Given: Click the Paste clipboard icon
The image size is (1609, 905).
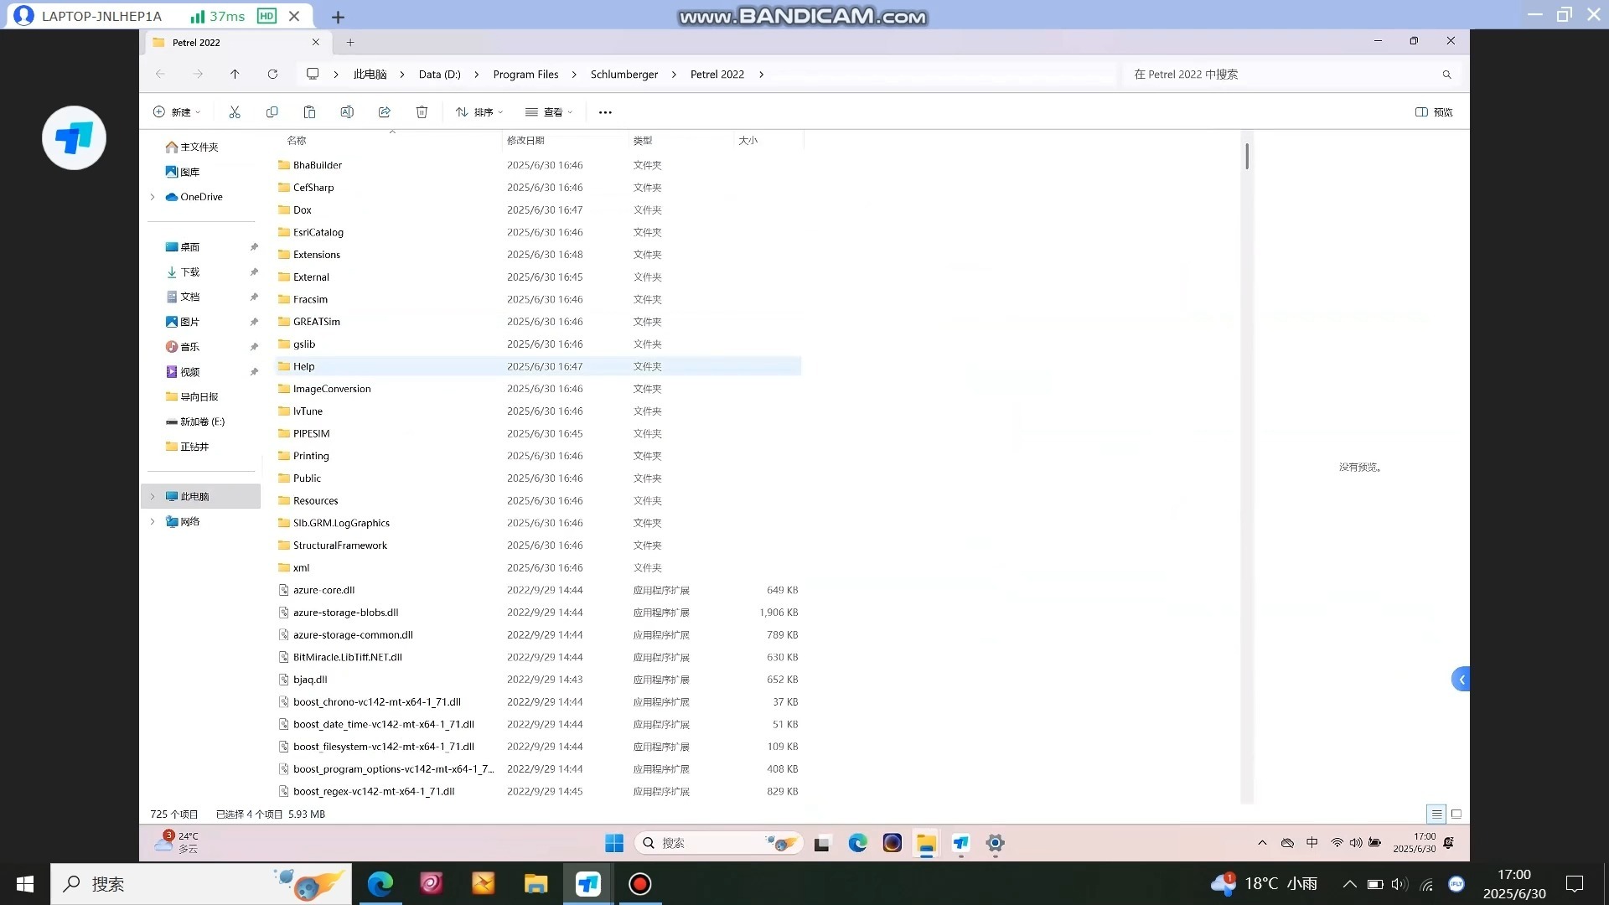Looking at the screenshot, I should point(309,111).
